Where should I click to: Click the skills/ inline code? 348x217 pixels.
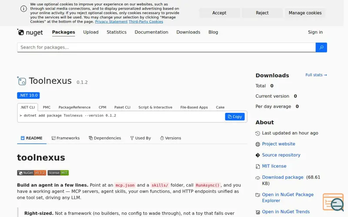(160, 185)
